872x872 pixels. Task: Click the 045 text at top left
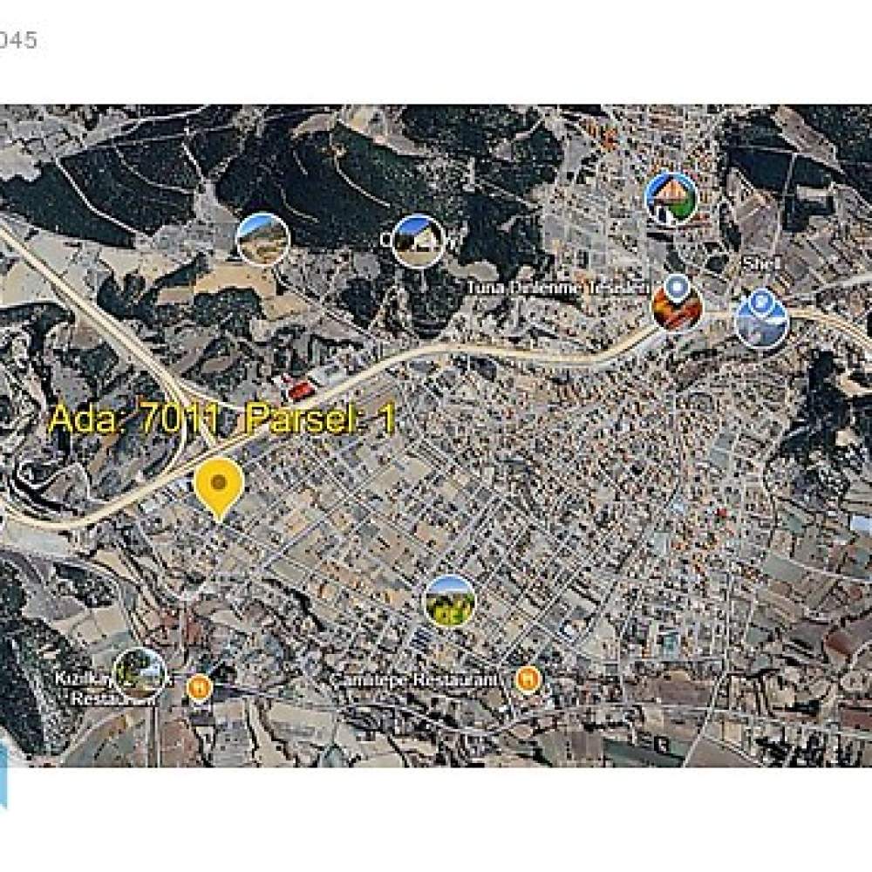17,40
